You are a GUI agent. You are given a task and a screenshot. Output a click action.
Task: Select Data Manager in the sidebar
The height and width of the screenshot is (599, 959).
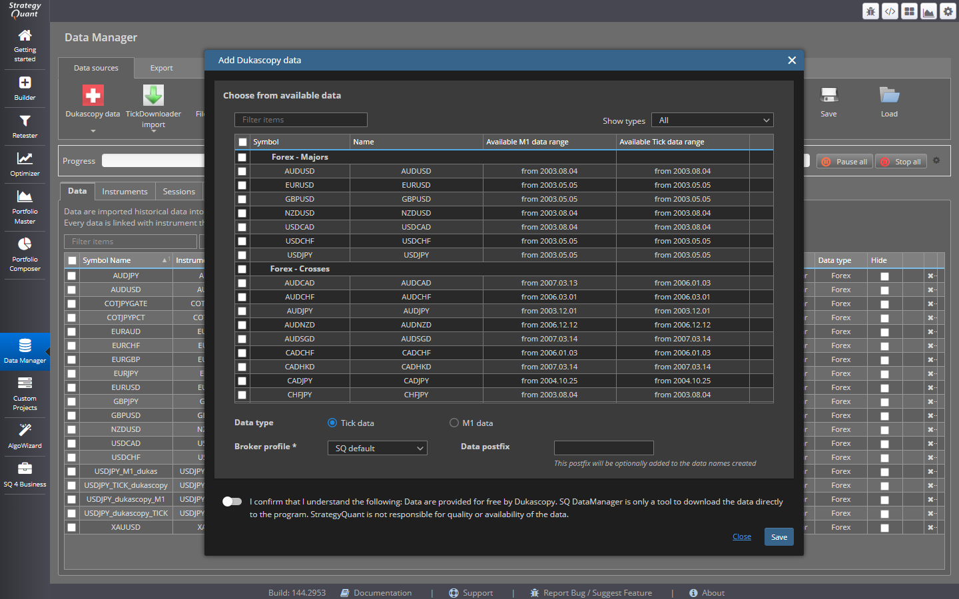[x=25, y=351]
